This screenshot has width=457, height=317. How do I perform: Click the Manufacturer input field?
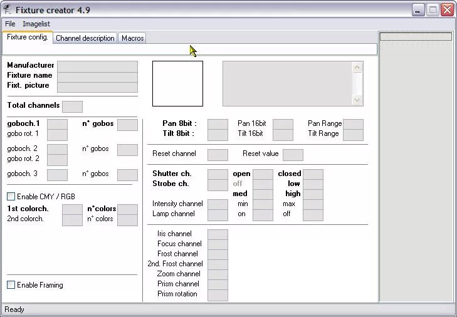pos(97,66)
